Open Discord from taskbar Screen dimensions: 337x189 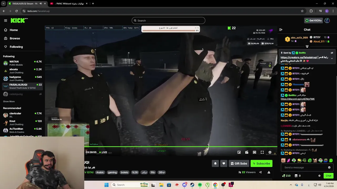(185, 185)
